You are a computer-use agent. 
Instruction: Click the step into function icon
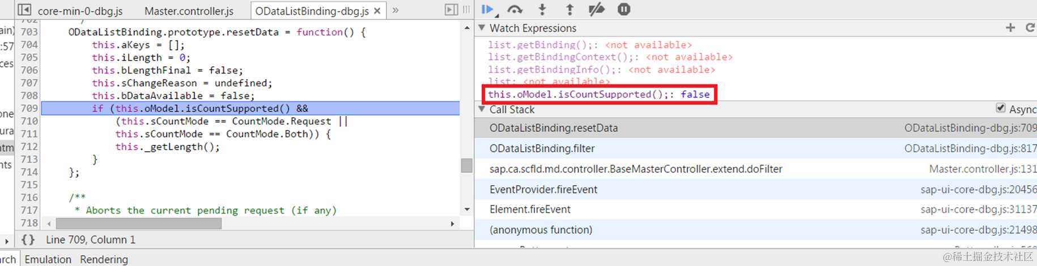pos(542,10)
